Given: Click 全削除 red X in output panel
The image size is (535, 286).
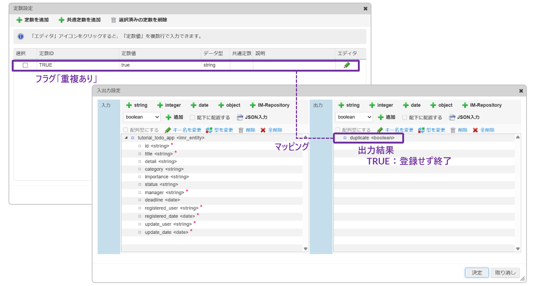Looking at the screenshot, I should [475, 130].
